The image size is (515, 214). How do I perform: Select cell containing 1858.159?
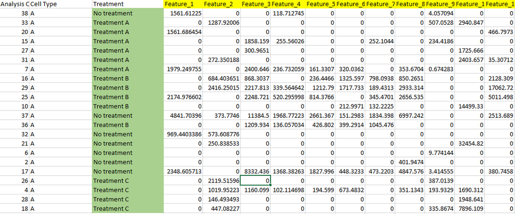pyautogui.click(x=255, y=41)
